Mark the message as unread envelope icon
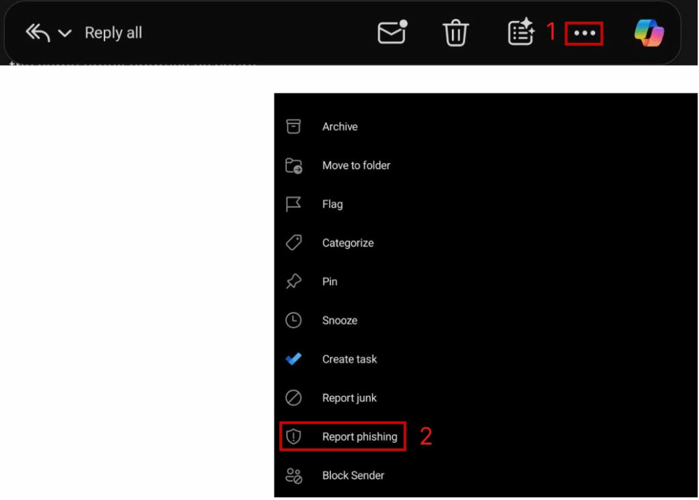The width and height of the screenshot is (699, 500). (393, 33)
